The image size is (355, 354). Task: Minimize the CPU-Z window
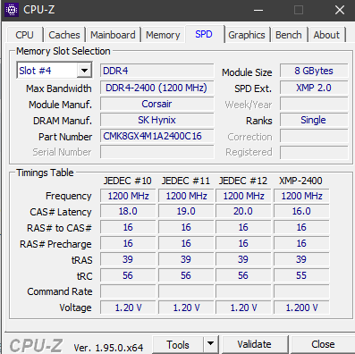[x=258, y=10]
